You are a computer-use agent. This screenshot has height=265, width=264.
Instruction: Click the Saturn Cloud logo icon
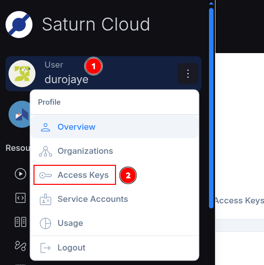(x=19, y=25)
